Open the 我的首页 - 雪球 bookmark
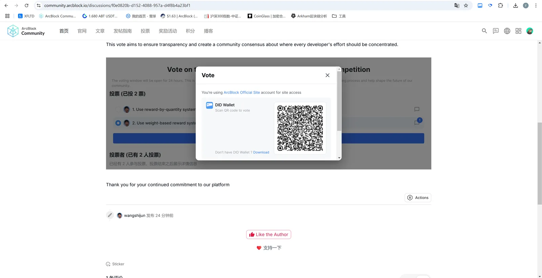Viewport: 542px width, 278px height. 141,16
